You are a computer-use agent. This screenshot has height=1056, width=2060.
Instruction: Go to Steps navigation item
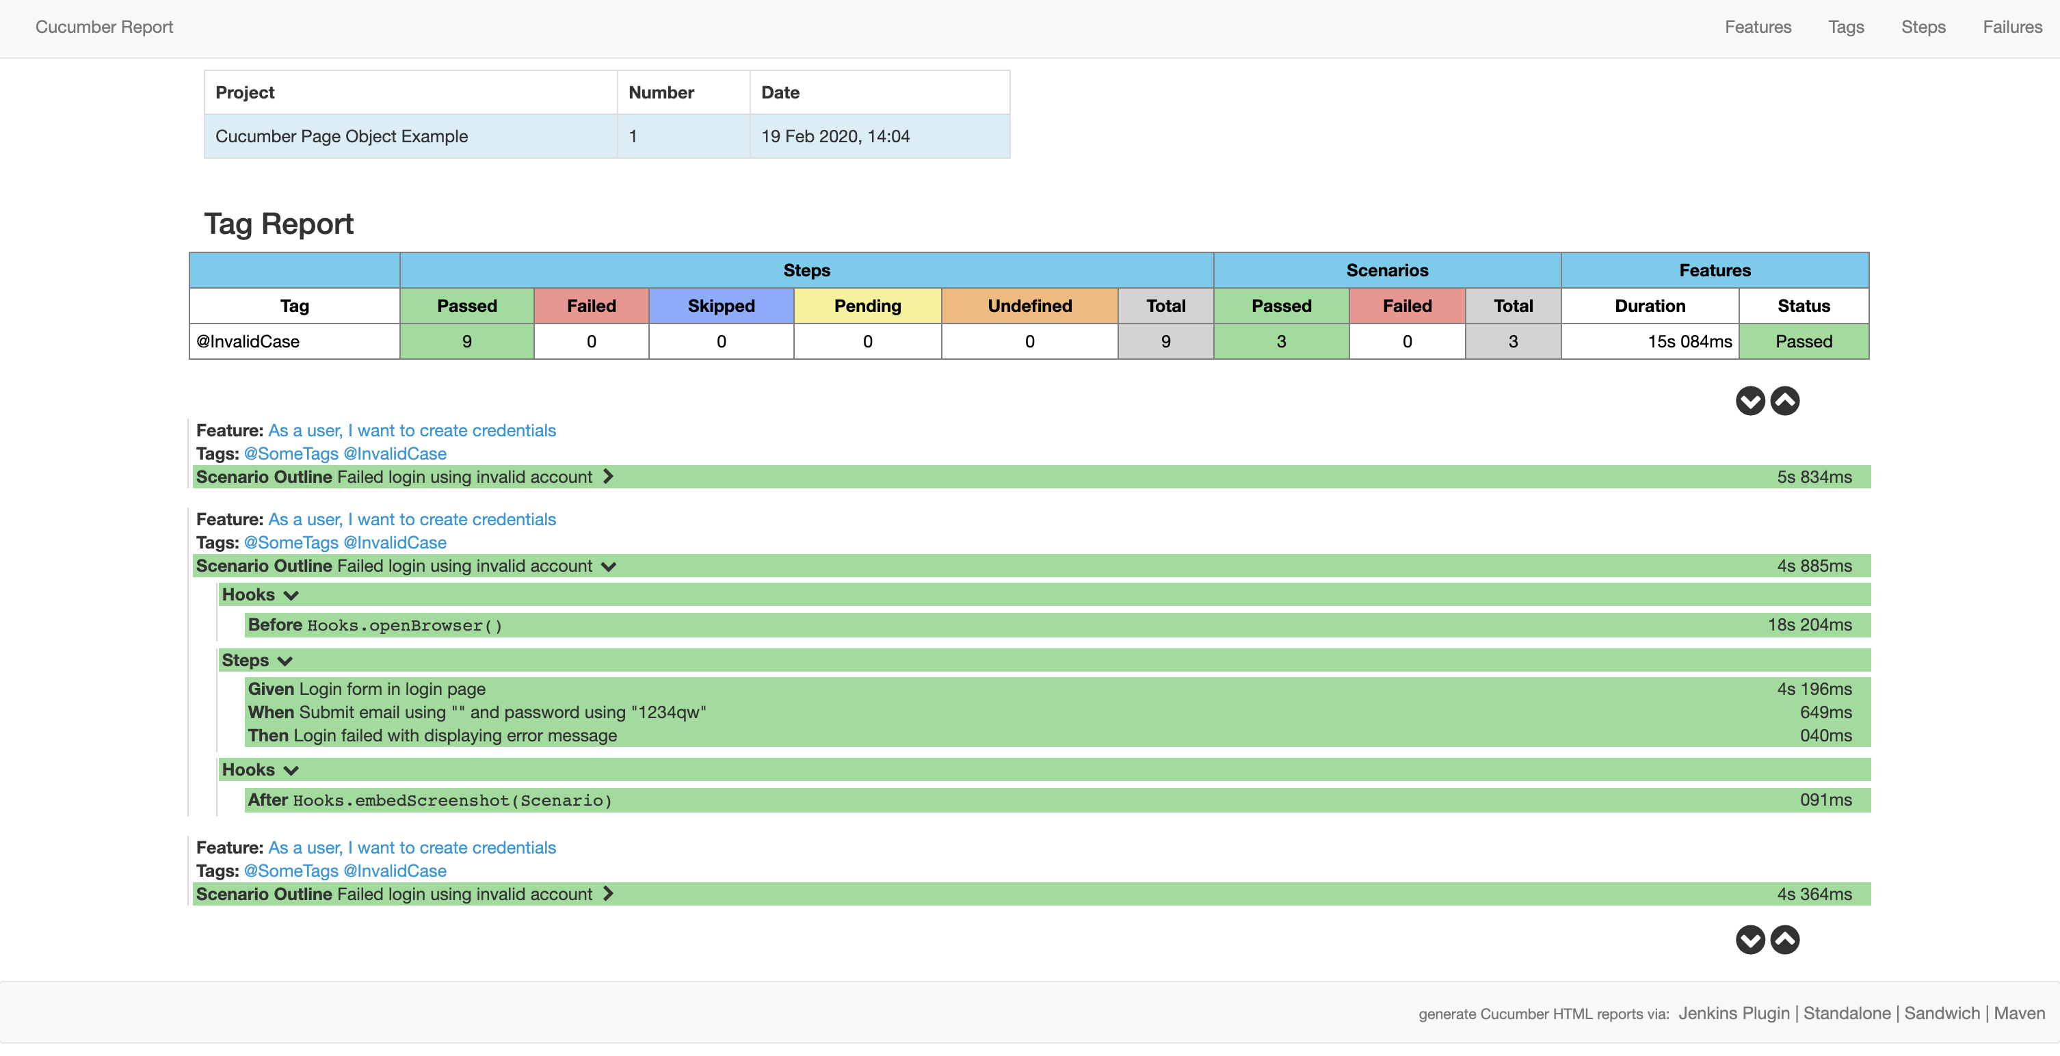1923,27
